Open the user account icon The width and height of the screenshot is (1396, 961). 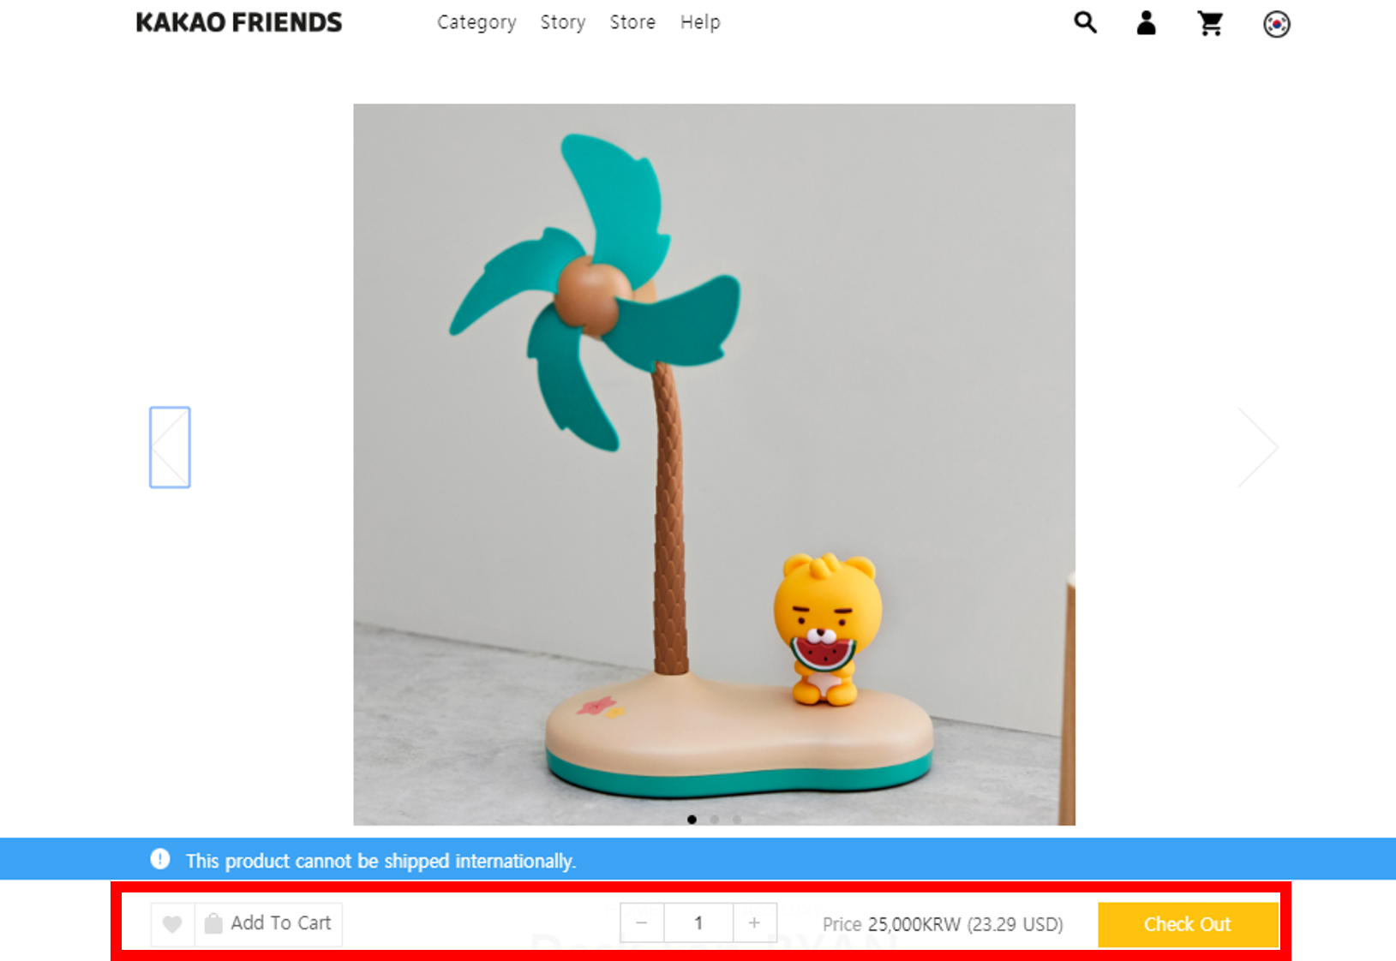(x=1147, y=23)
